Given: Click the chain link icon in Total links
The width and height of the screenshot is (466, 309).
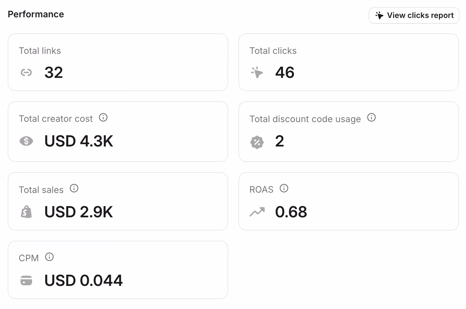Looking at the screenshot, I should [26, 73].
